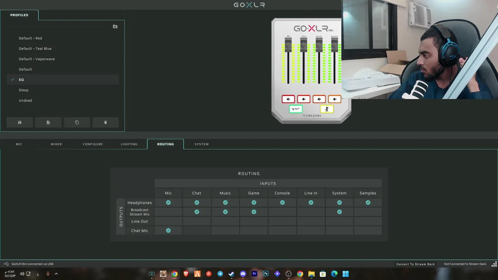Mute the Mic channel on the device
Screen dimensions: 498x280
288,99
